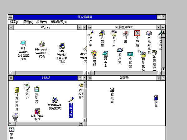Click 附屬應用程式 horizontal right scroll arrow
This screenshot has width=187, height=140.
160,73
